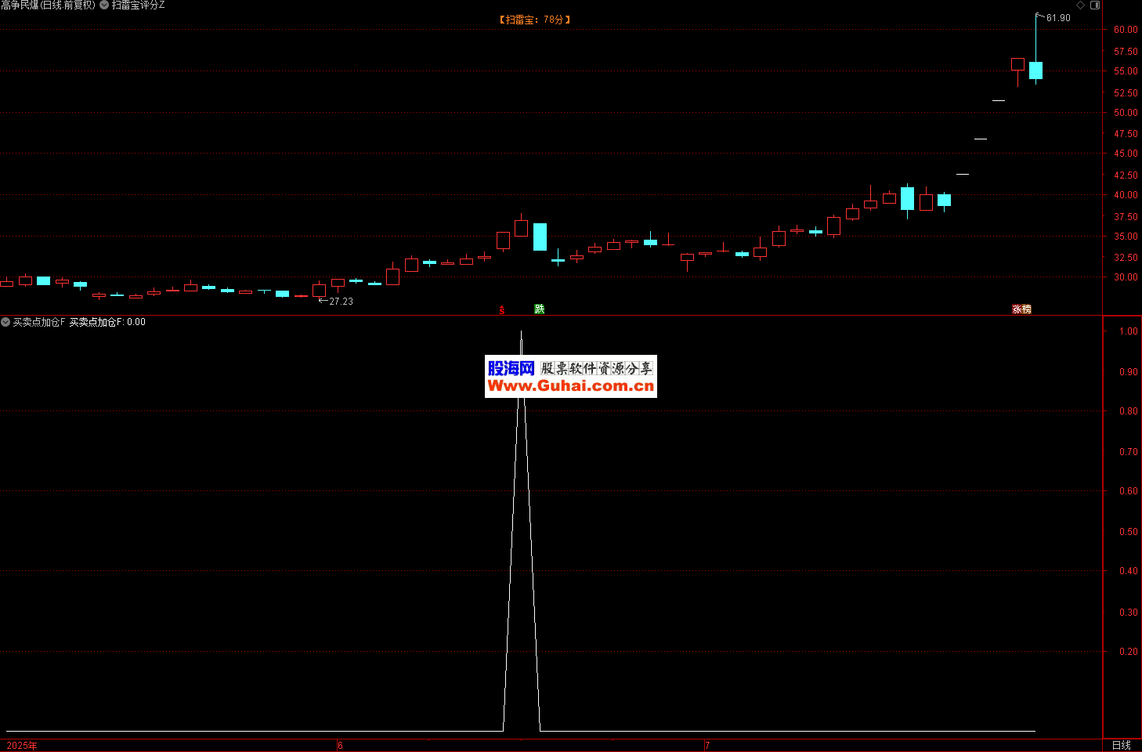Screen dimensions: 1142x752
Task: Click the 涨榜 marker badge
Action: point(1022,309)
